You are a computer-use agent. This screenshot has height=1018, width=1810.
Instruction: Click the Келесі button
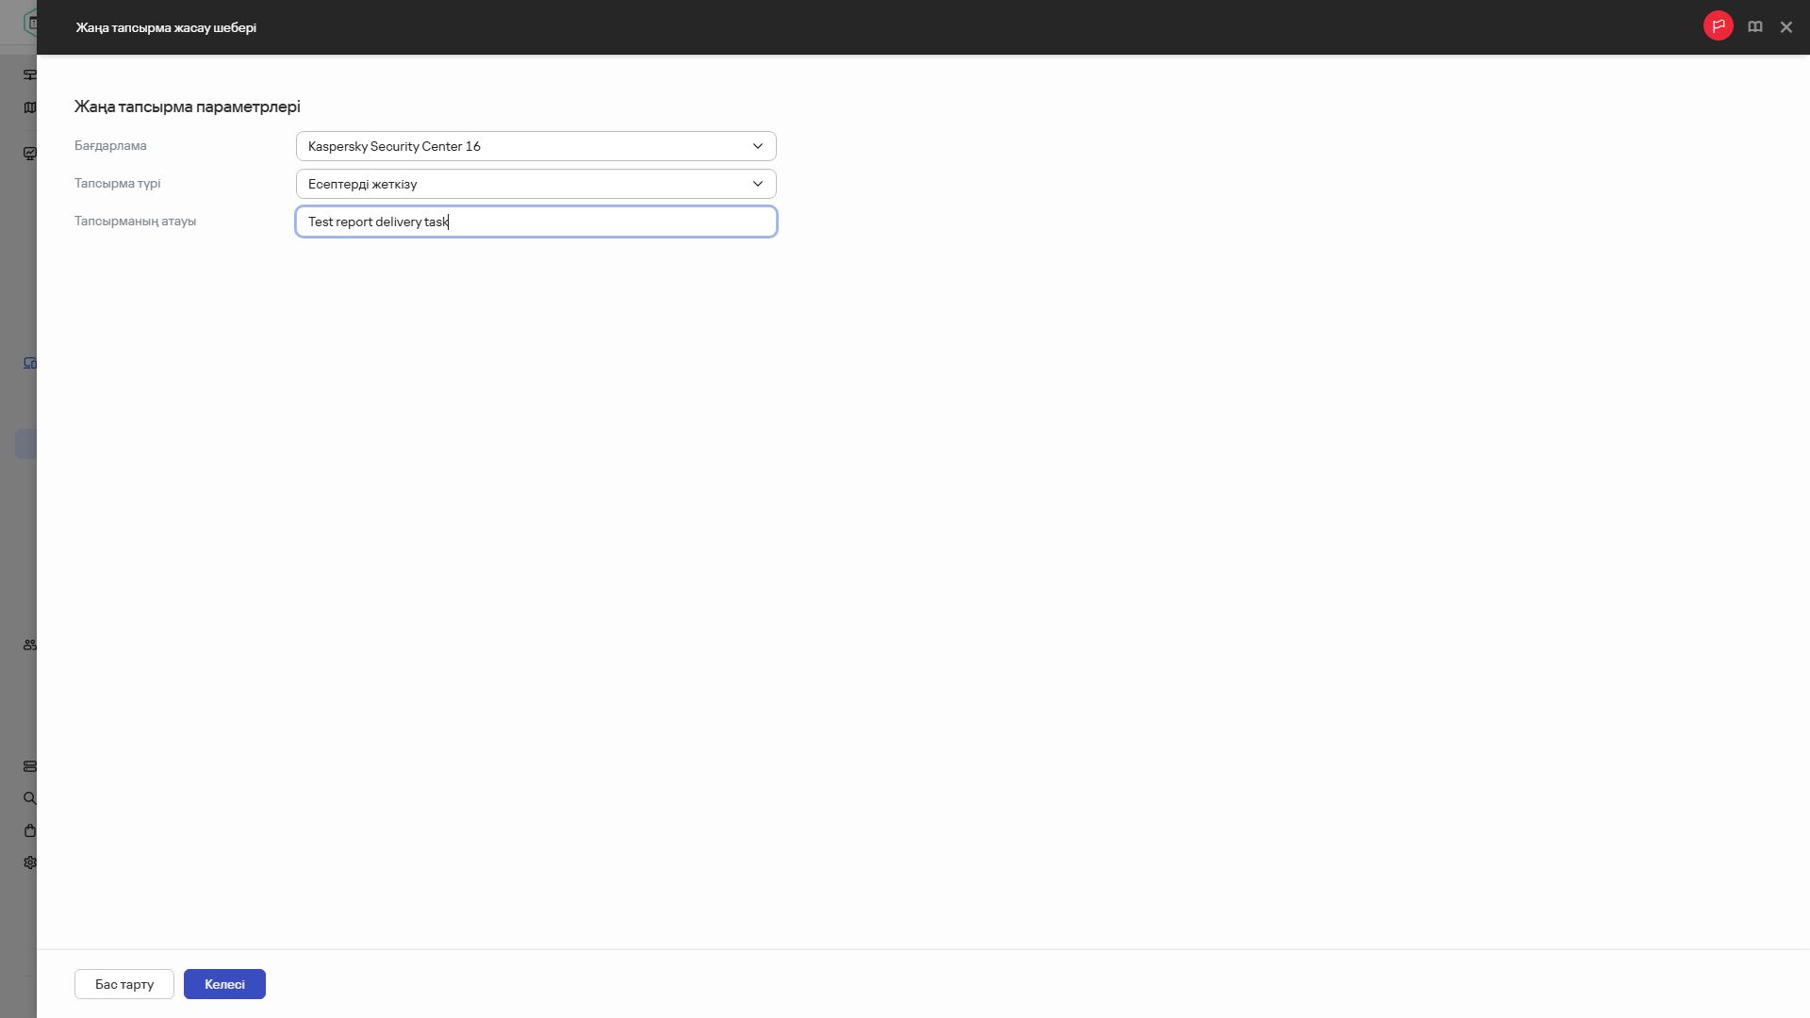224,984
